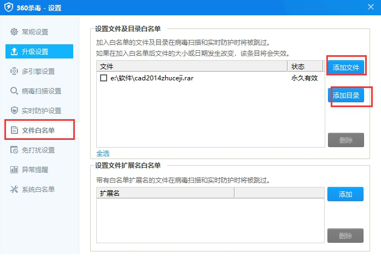Click the multi-engine icon beside 多引擎设置
381x264 pixels.
click(14, 71)
